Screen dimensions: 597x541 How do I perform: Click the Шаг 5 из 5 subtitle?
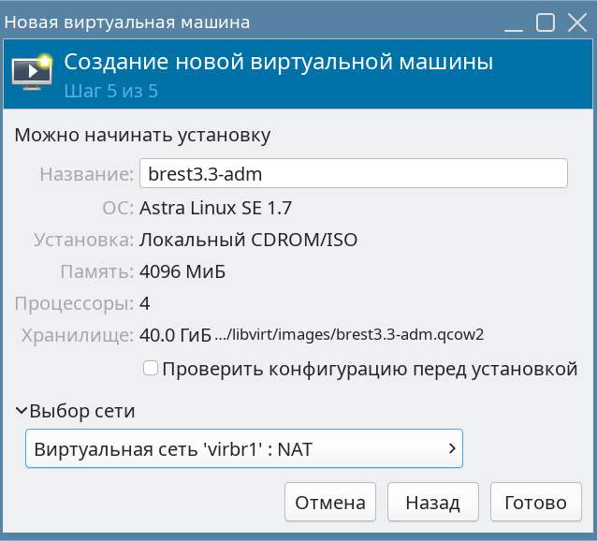(x=110, y=92)
